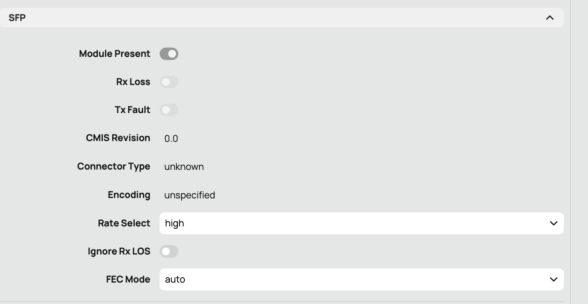Click the "Tx Fault" label text
The width and height of the screenshot is (588, 304).
pos(132,110)
